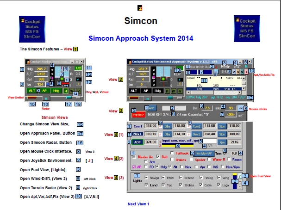Toggle the Beacon light checkbox
The image size is (281, 210).
click(181, 178)
